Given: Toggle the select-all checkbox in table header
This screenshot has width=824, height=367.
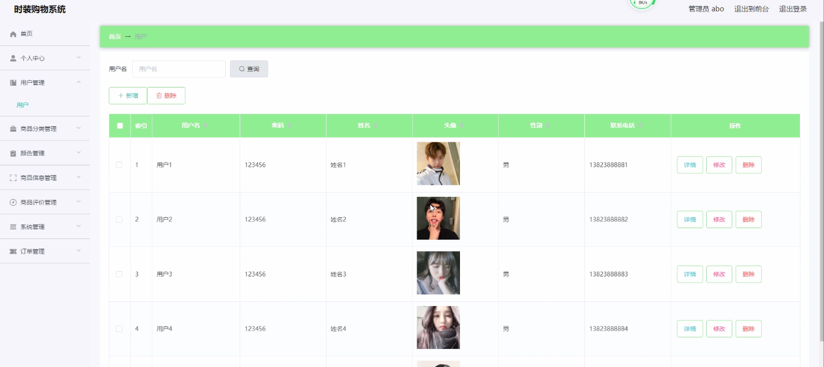Looking at the screenshot, I should tap(120, 126).
